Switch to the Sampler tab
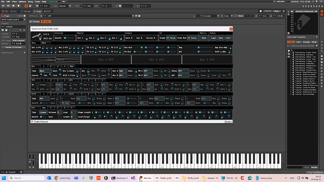The height and width of the screenshot is (182, 324). coord(26,11)
